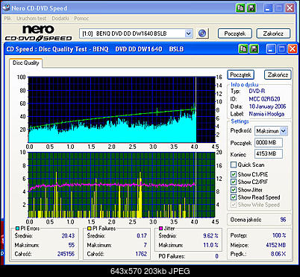Viewport: 300px width, 277px height.
Task: Open the Dodatki menu
Action: 60,19
